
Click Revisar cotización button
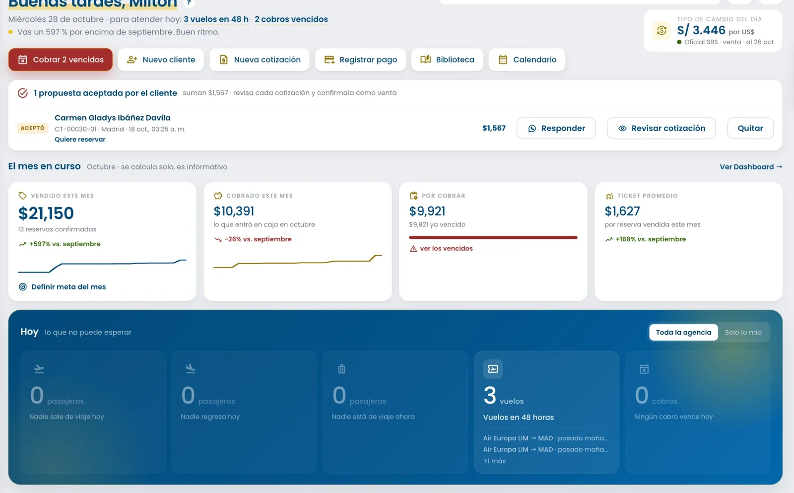pyautogui.click(x=662, y=128)
